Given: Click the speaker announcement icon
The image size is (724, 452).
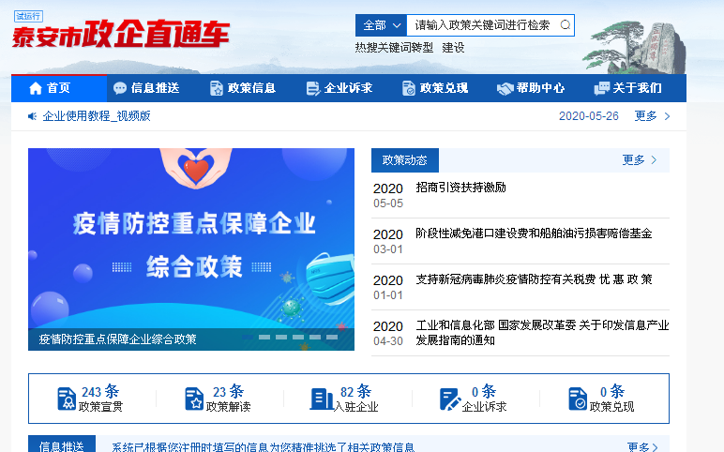Looking at the screenshot, I should point(32,116).
